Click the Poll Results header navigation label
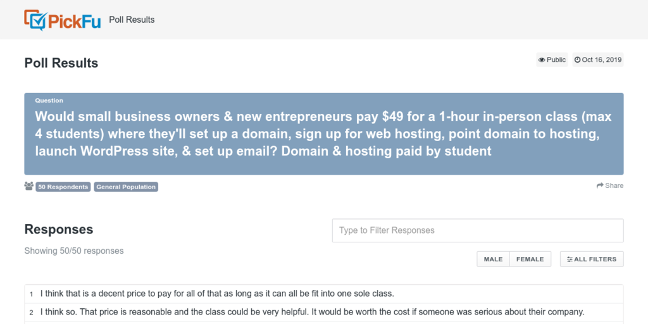The height and width of the screenshot is (324, 648). pyautogui.click(x=132, y=20)
